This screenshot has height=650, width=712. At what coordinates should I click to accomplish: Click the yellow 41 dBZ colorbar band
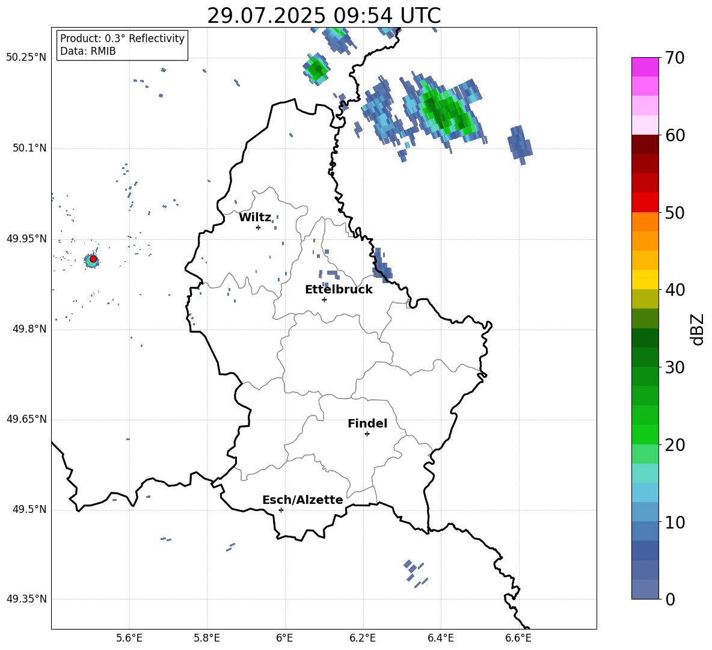[x=645, y=280]
